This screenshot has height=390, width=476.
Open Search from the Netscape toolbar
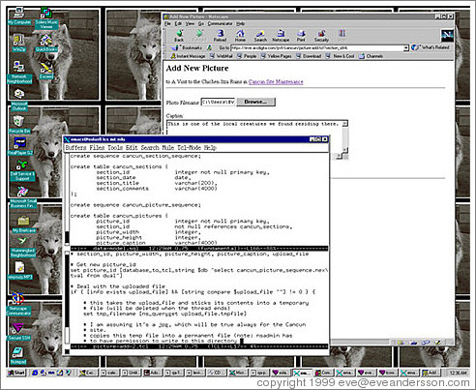(260, 36)
